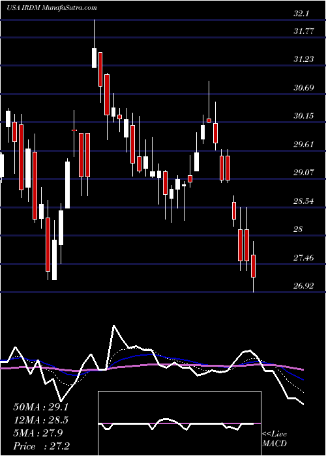Click the 30.15 price axis label
The width and height of the screenshot is (326, 456).
click(304, 116)
